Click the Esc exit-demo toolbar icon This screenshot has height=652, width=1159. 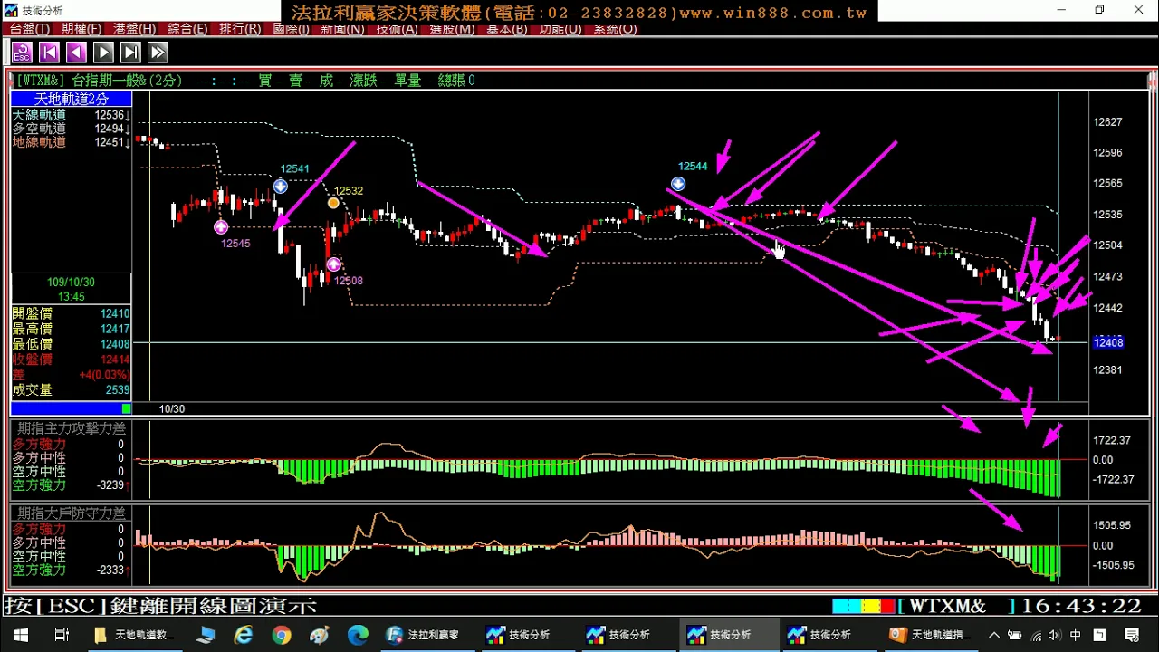[x=22, y=53]
